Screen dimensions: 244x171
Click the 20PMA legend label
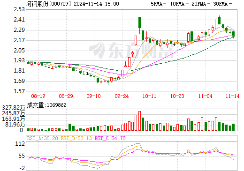coord(198,4)
